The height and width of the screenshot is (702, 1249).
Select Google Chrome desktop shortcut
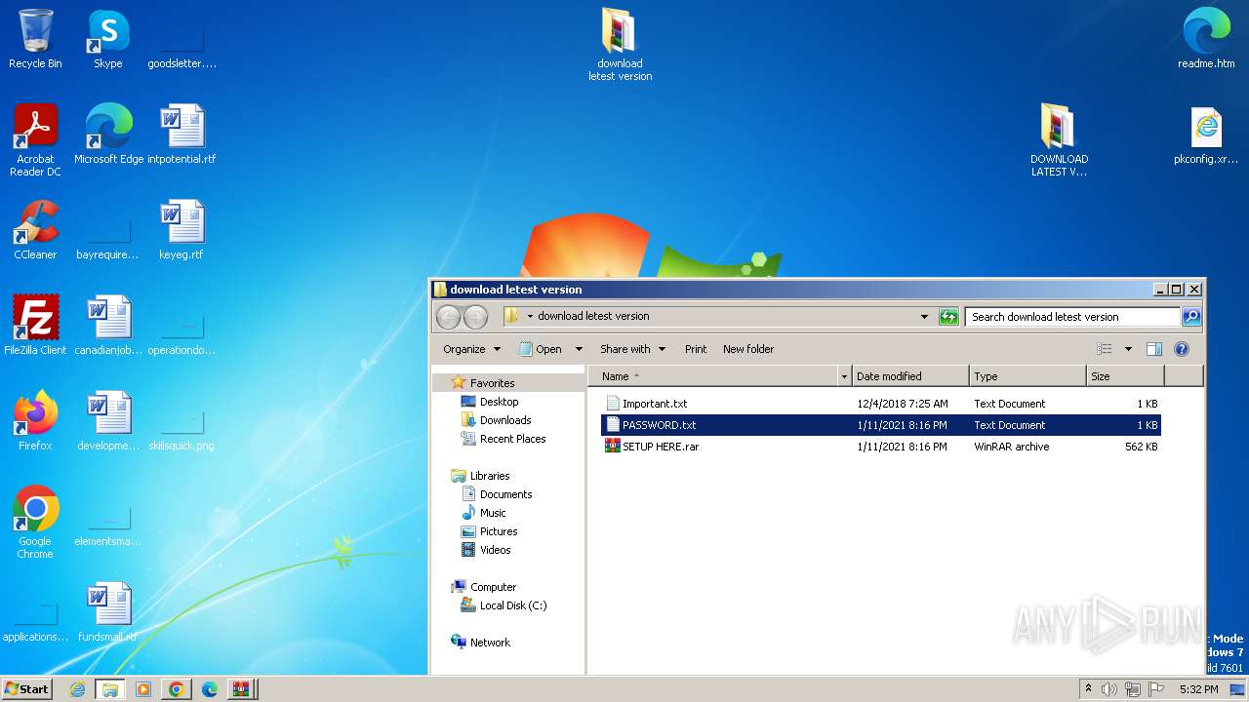point(35,524)
